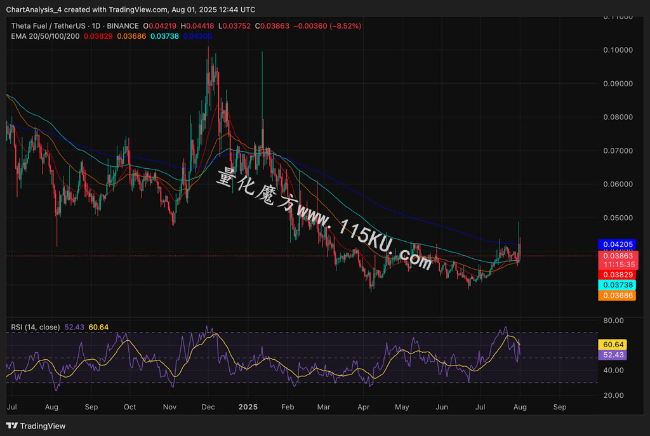Click the 0.07000 price axis label

click(618, 150)
